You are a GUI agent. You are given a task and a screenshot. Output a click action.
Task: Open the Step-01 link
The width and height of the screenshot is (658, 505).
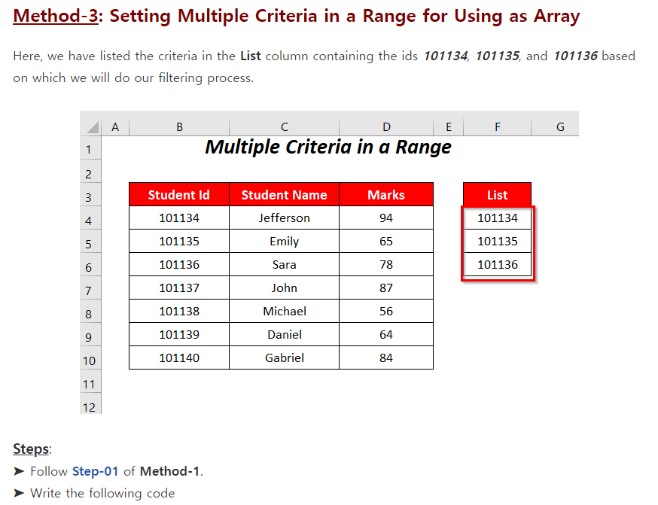point(96,471)
